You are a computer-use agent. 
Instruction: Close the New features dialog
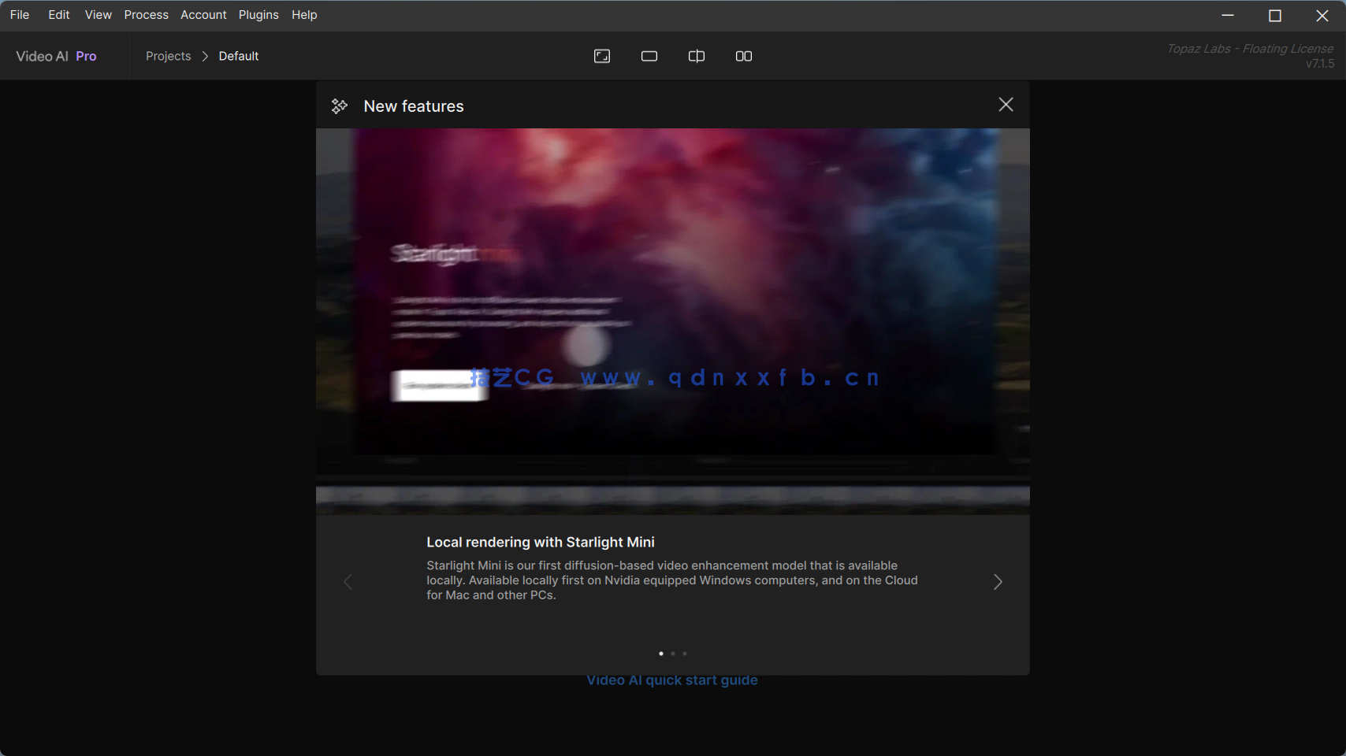click(x=1006, y=105)
